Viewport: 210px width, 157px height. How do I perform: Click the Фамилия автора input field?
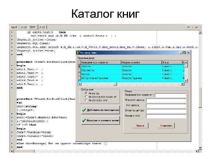166,101
